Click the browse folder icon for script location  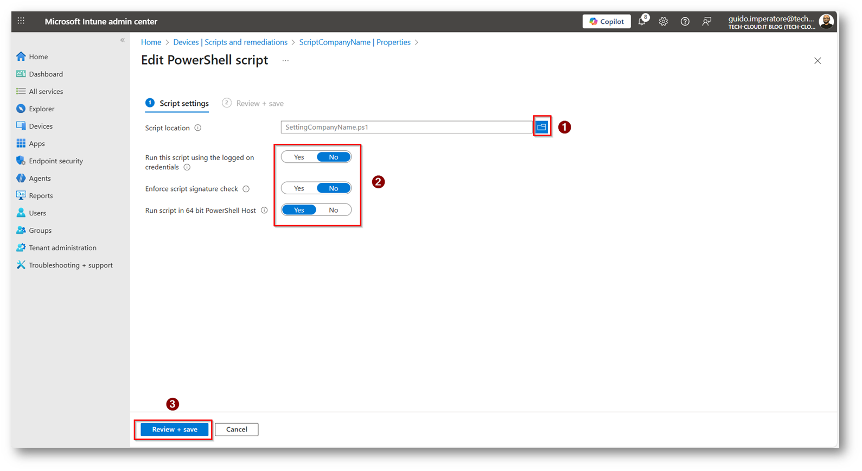coord(541,127)
